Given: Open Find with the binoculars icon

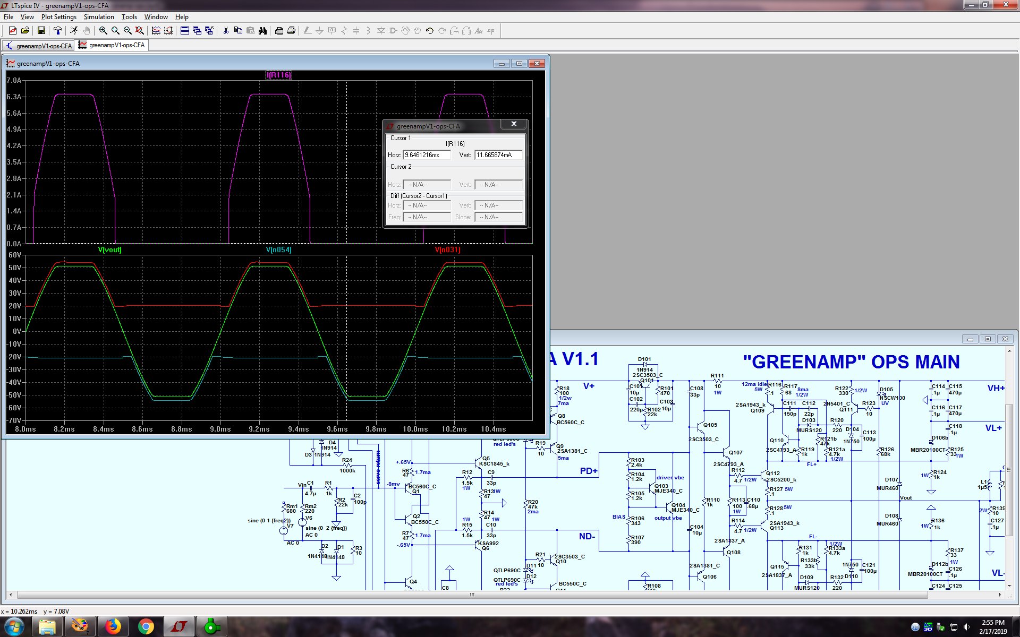Looking at the screenshot, I should (262, 31).
